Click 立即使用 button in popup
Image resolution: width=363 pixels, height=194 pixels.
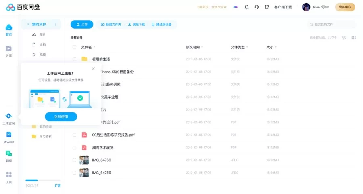point(61,117)
